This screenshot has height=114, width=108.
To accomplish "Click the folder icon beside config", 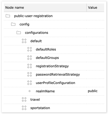I will coord(13,24).
